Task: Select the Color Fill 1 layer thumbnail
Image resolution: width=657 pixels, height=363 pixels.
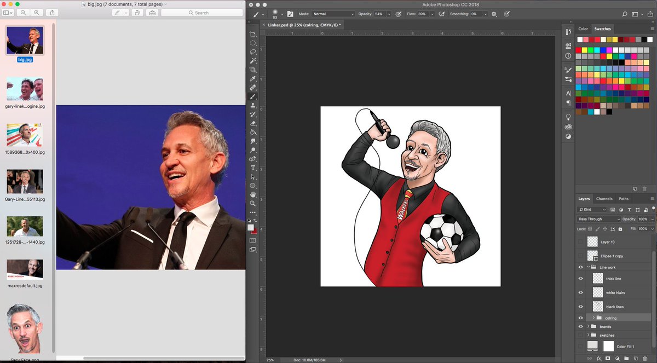Action: pyautogui.click(x=592, y=346)
